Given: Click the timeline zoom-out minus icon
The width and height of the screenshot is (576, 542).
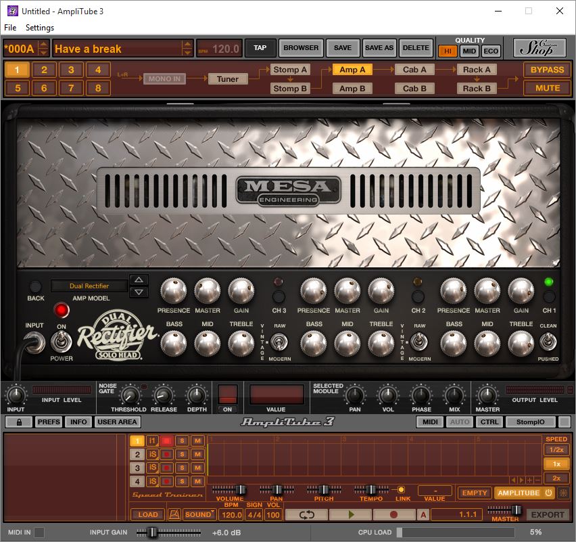Looking at the screenshot, I should click(537, 480).
